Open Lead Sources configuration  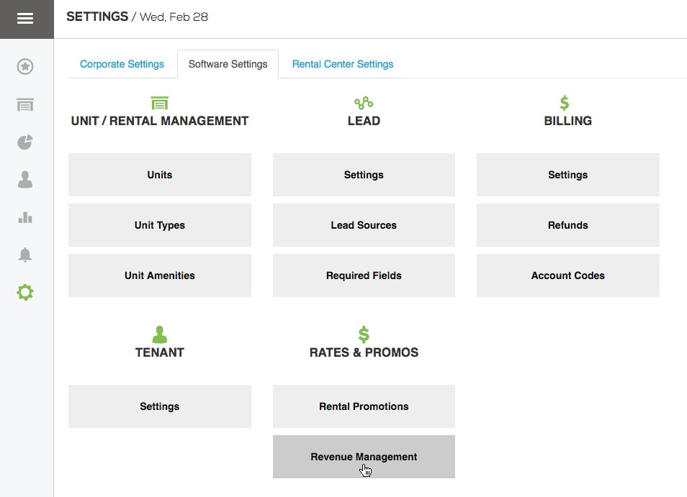pyautogui.click(x=364, y=225)
